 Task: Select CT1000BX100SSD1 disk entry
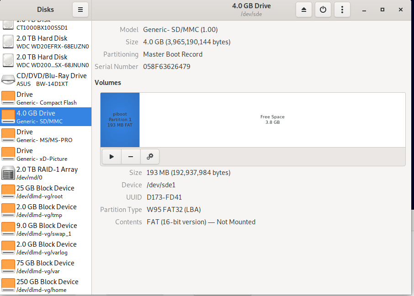coord(46,26)
